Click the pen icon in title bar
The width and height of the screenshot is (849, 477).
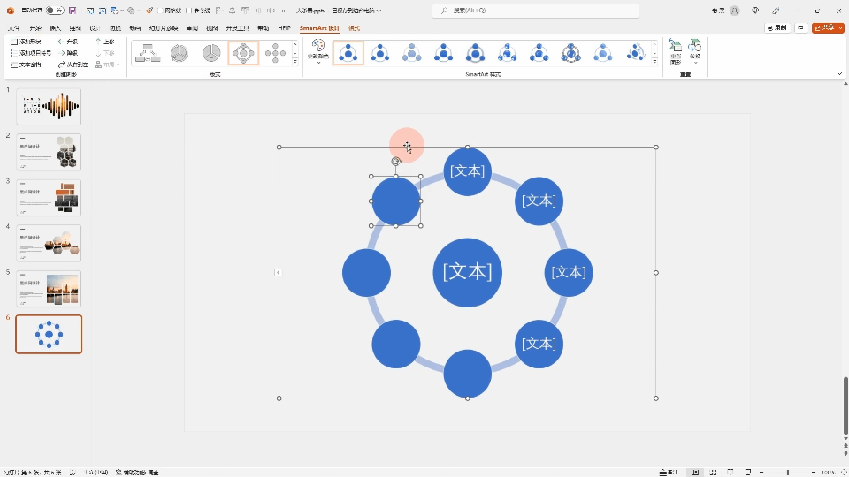[776, 11]
